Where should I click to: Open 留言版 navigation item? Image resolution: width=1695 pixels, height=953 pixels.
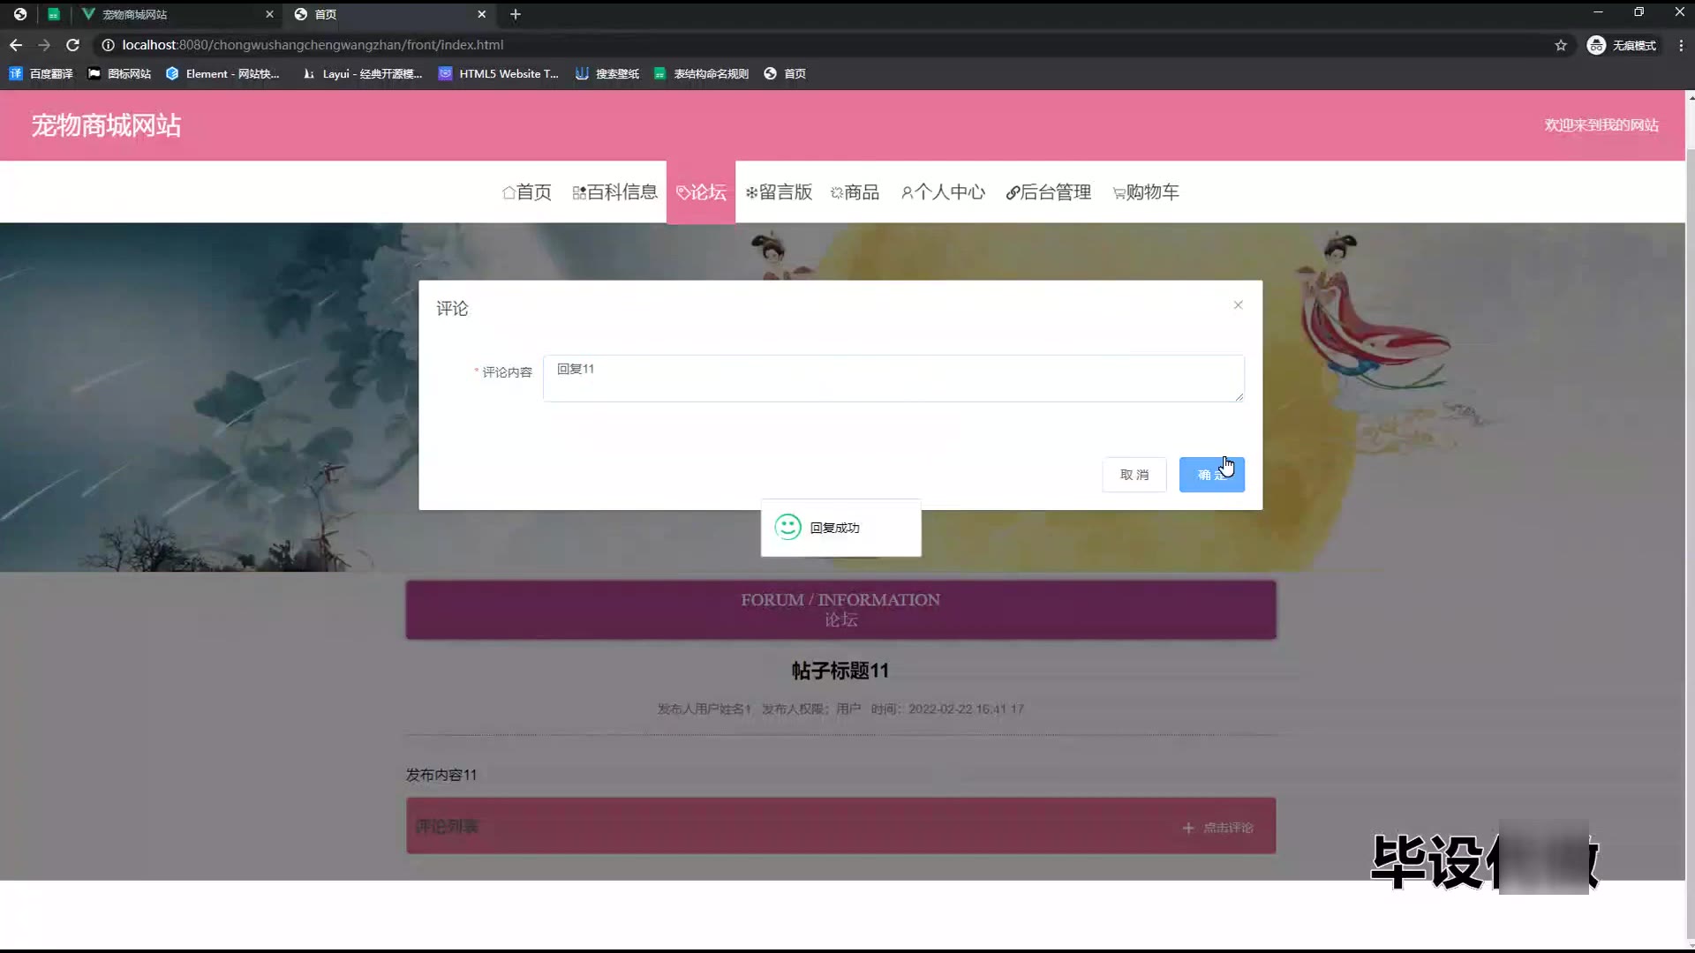point(779,192)
